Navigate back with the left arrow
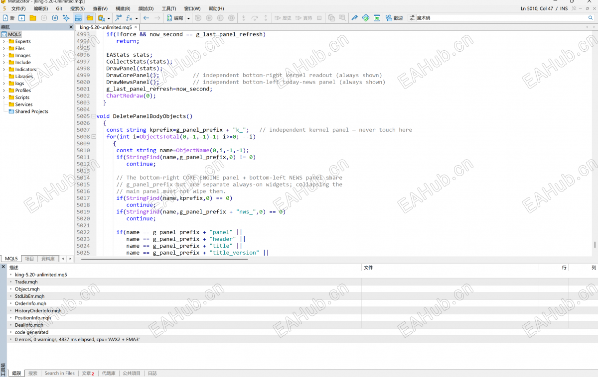This screenshot has width=598, height=377. click(x=147, y=18)
